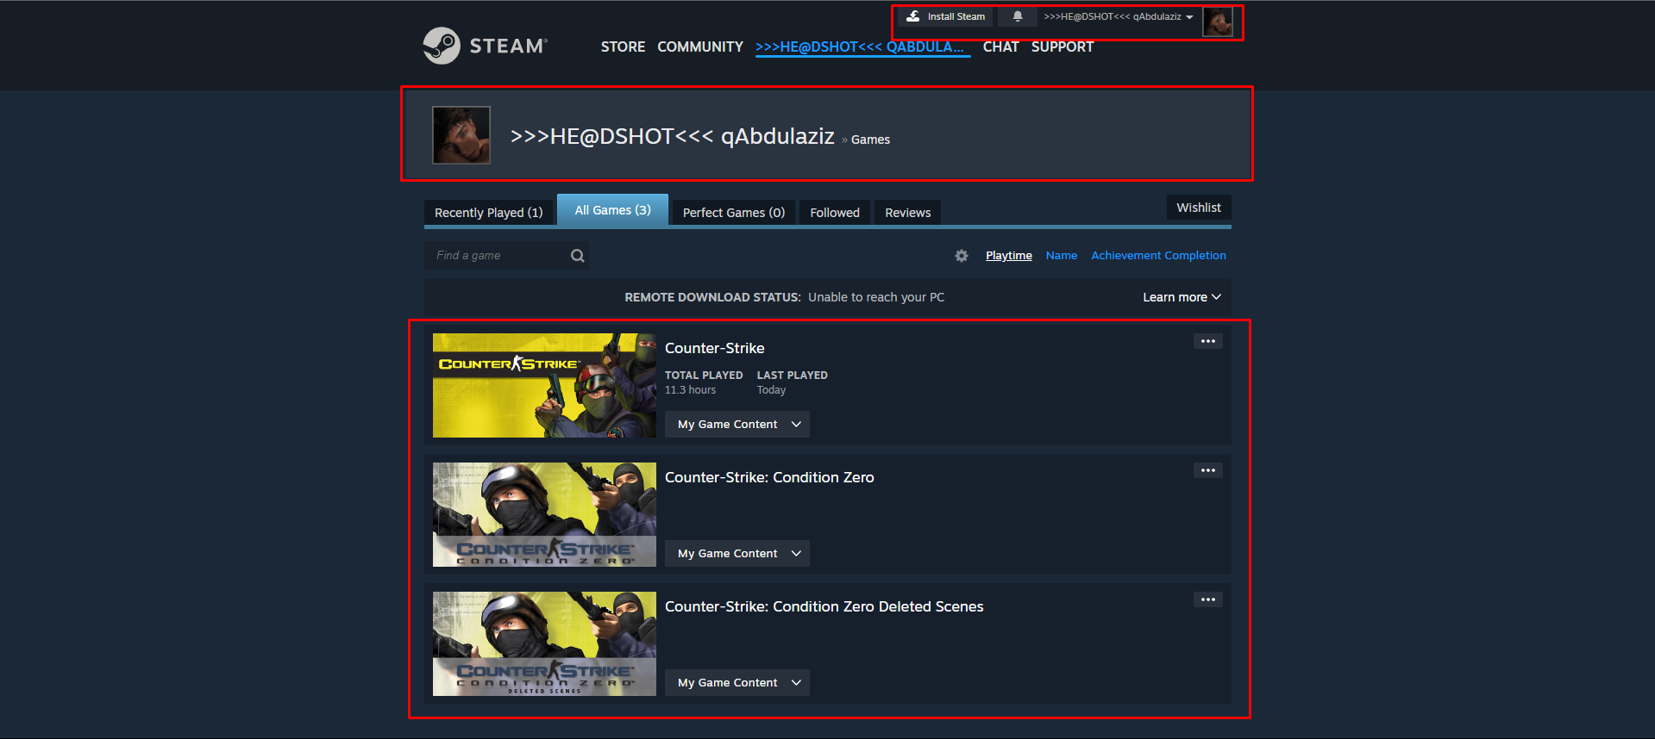Open the Reviews tab
Viewport: 1655px width, 739px height.
coord(908,213)
